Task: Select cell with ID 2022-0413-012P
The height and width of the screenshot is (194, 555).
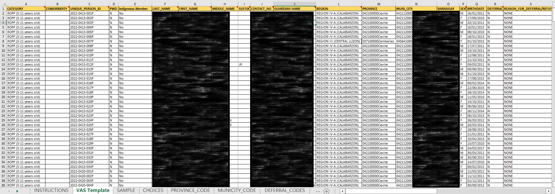Action: click(x=89, y=64)
